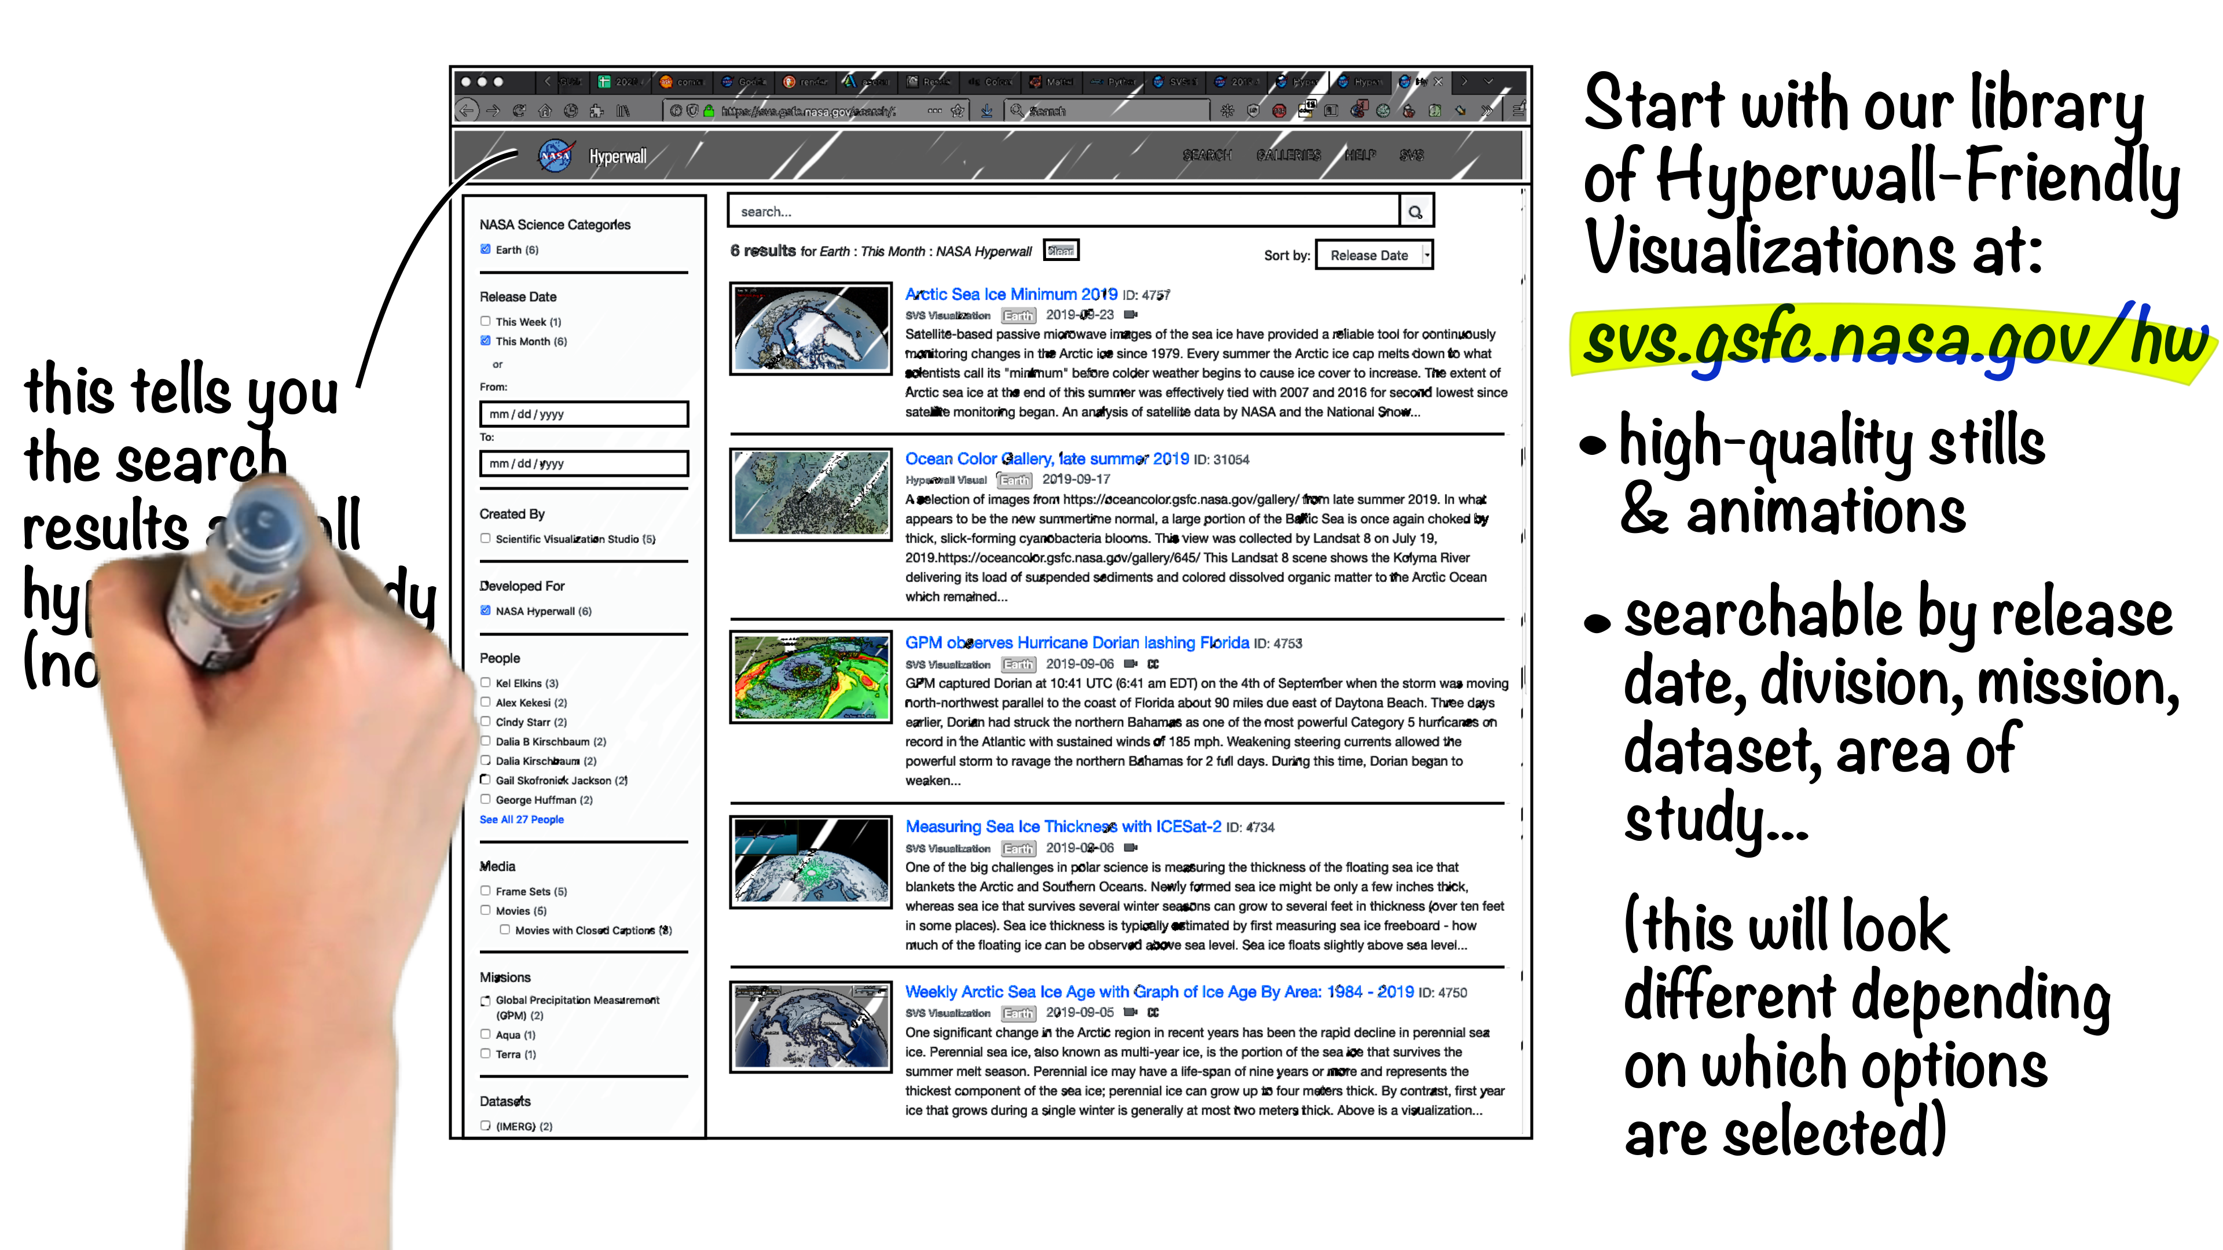The width and height of the screenshot is (2223, 1250).
Task: Show more toolbar items via double chevron
Action: pos(1486,111)
